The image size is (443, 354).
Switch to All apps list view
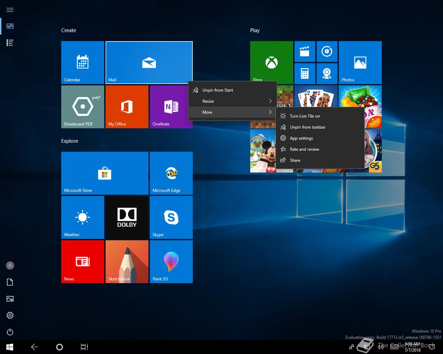tap(10, 43)
